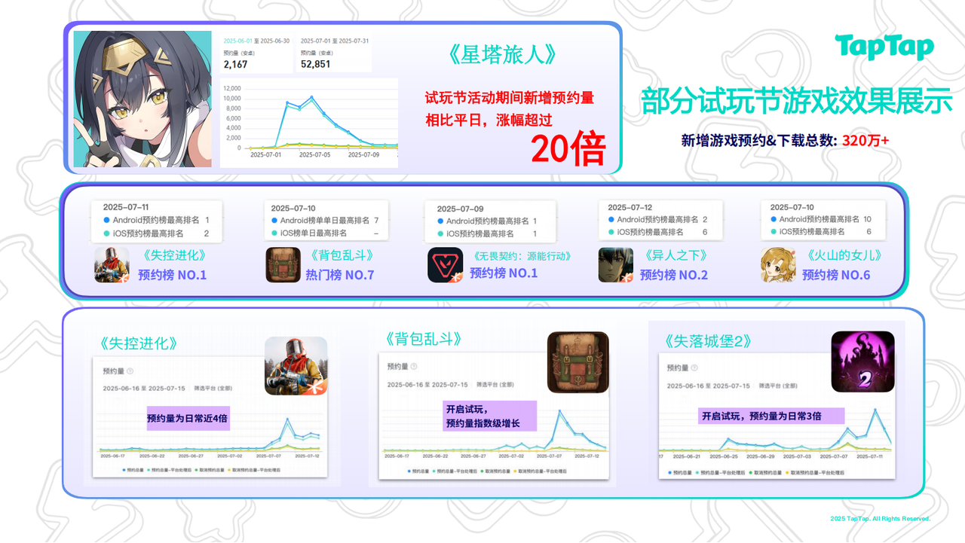Click the 预约量 help icon in 失落城堡2 chart

(x=696, y=368)
